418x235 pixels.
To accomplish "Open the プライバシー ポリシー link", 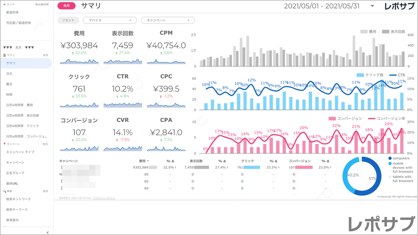I will click(x=104, y=197).
